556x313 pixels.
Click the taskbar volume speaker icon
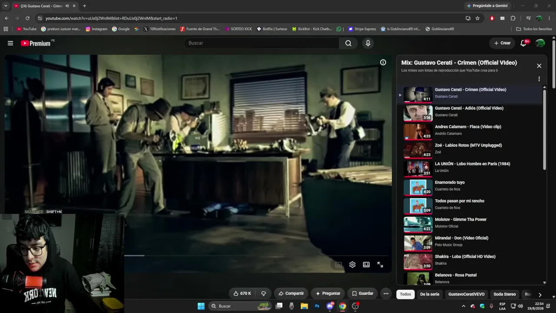[x=520, y=306]
